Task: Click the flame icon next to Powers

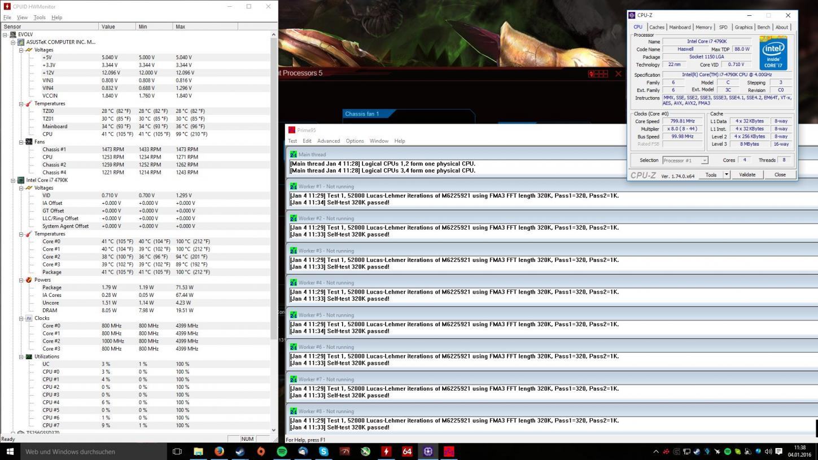Action: click(29, 280)
